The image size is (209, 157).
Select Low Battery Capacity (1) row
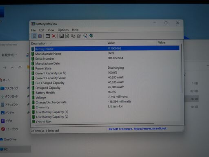pos(105,112)
